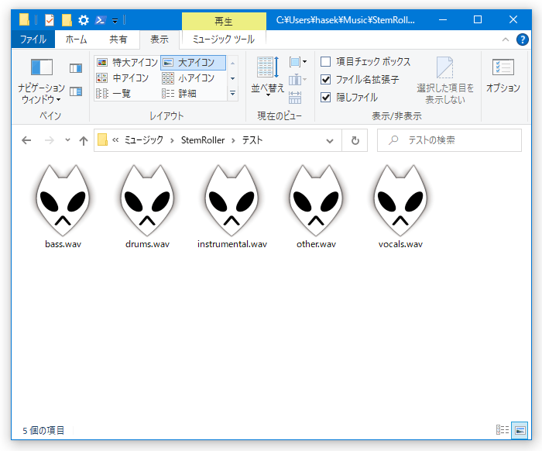Open the Group by dropdown icon
The image size is (542, 451).
click(x=297, y=62)
